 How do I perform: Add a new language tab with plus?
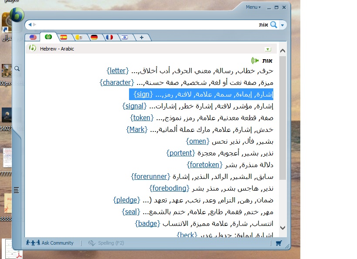tap(141, 37)
